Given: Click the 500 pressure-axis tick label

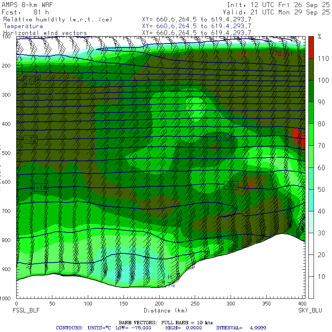Looking at the screenshot, I should [6, 153].
